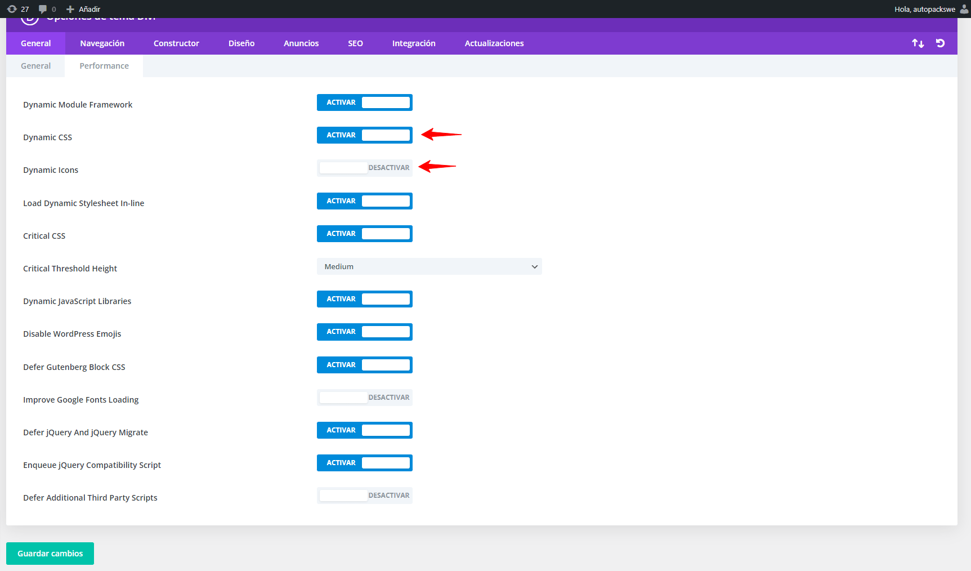Select the Performance sub-tab
This screenshot has height=571, width=971.
point(104,66)
